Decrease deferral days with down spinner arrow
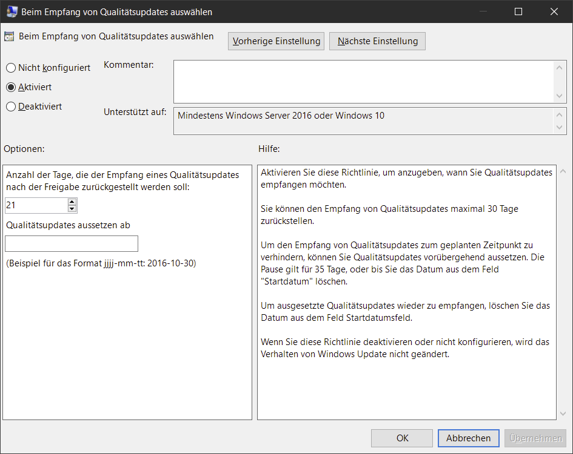Viewport: 573px width, 454px height. 72,209
